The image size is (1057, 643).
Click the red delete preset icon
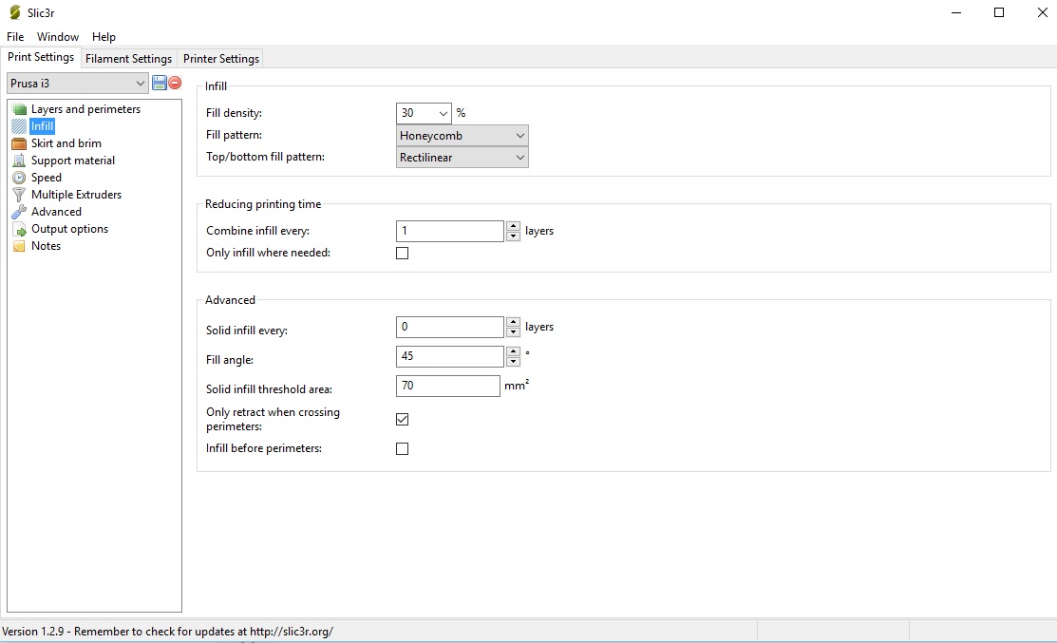[x=175, y=84]
